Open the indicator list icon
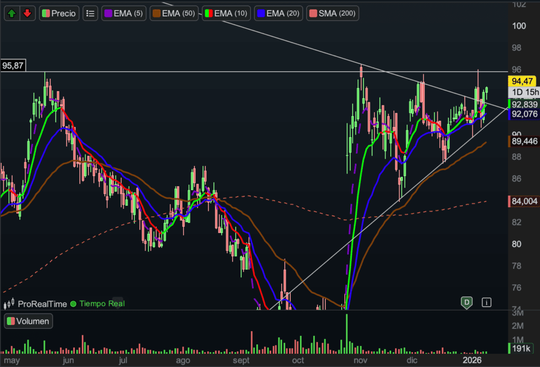Viewport: 540px width, 367px height. [91, 13]
